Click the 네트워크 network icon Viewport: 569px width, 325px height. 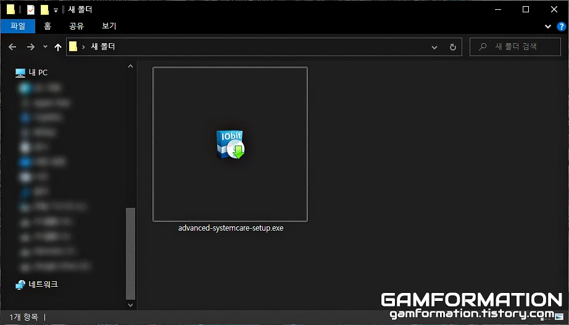(x=20, y=285)
